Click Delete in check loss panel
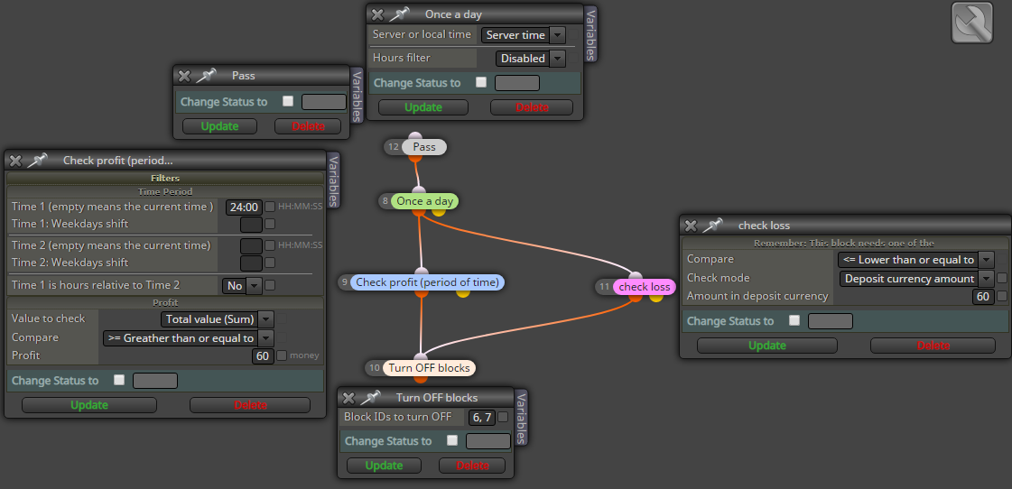Screen dimensions: 1012x489 (933, 346)
